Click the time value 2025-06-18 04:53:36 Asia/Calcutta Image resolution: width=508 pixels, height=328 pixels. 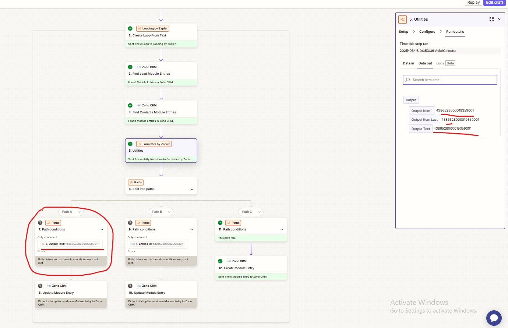428,51
